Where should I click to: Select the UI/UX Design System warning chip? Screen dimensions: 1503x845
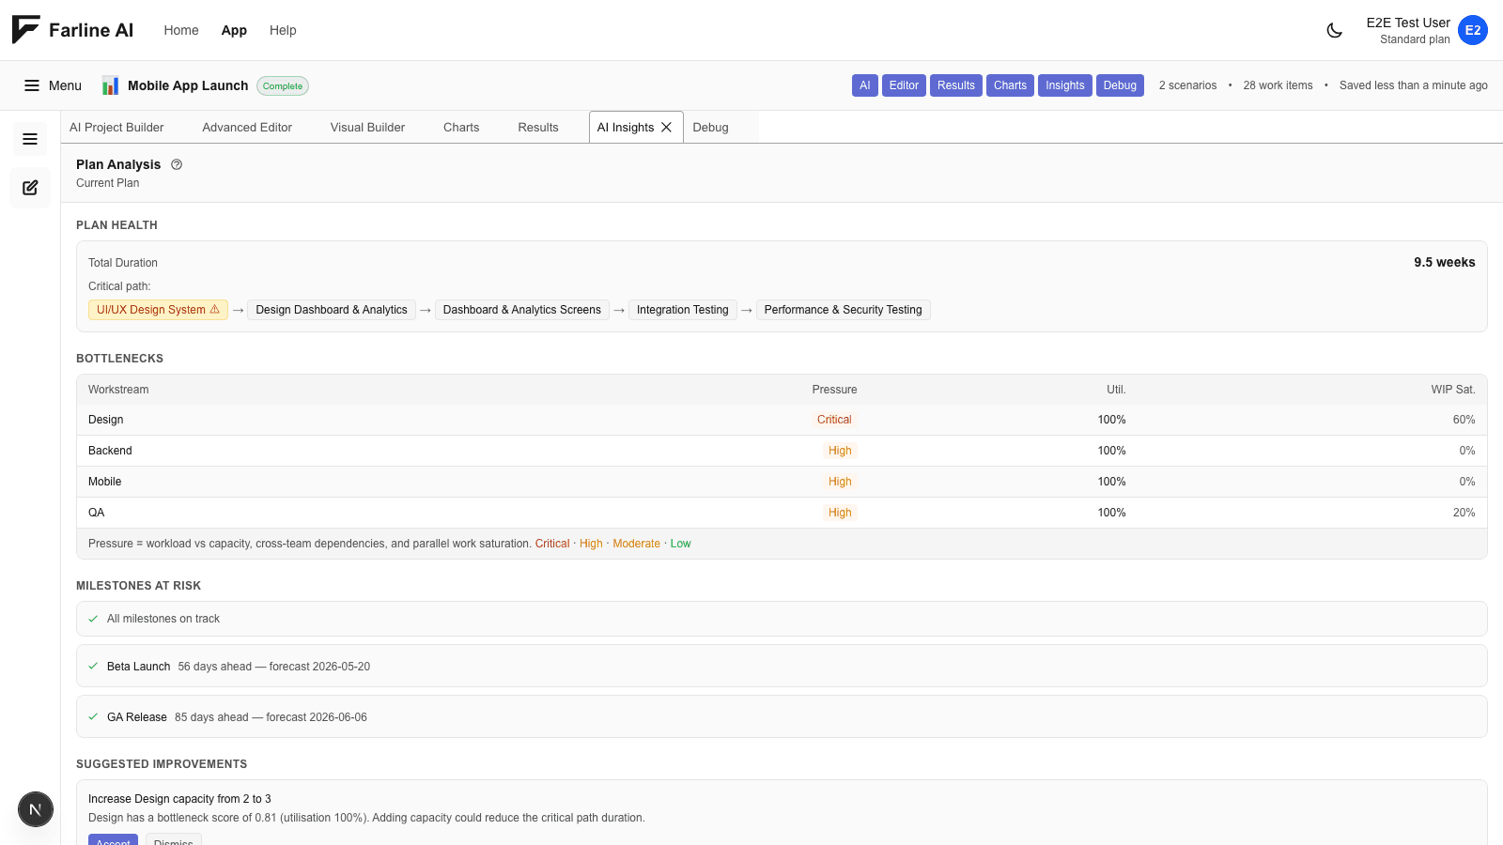click(x=158, y=310)
